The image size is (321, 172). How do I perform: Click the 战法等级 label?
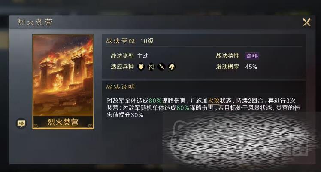coord(121,41)
